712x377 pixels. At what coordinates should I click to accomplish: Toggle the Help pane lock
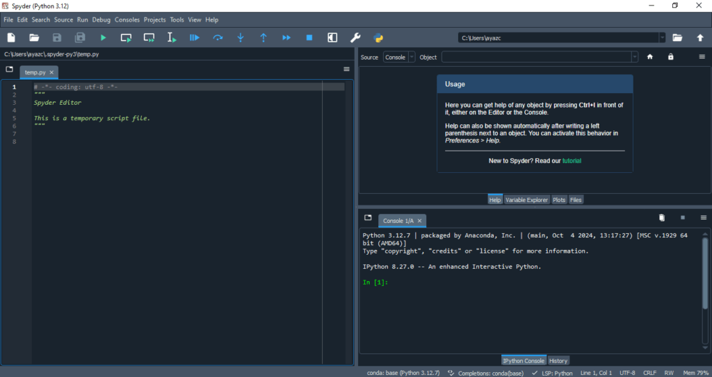point(671,57)
